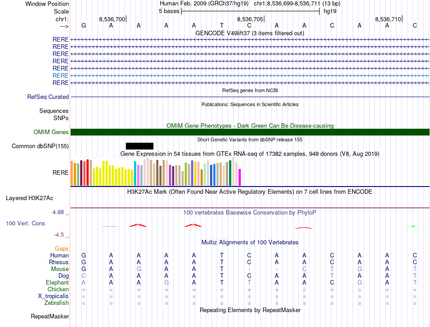Screen dimensions: 430x327
Task: Click the OMIM Genes label
Action: point(51,132)
